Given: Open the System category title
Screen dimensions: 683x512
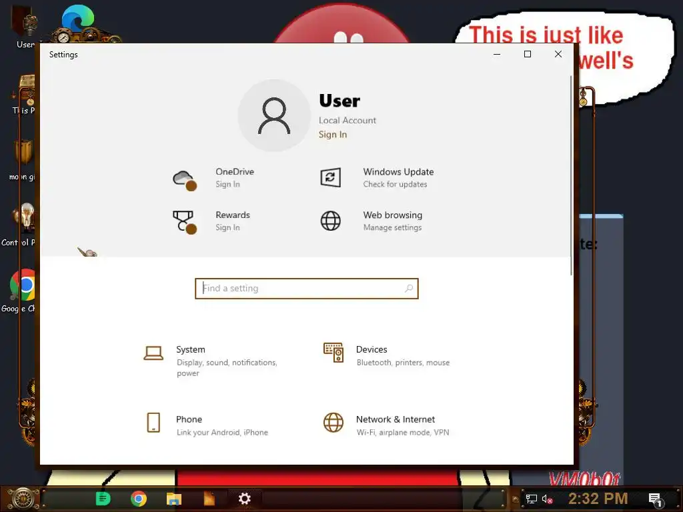Looking at the screenshot, I should [190, 349].
